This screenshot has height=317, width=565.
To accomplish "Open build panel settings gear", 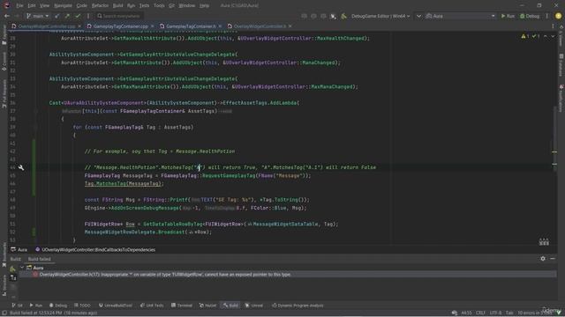I will click(x=543, y=259).
